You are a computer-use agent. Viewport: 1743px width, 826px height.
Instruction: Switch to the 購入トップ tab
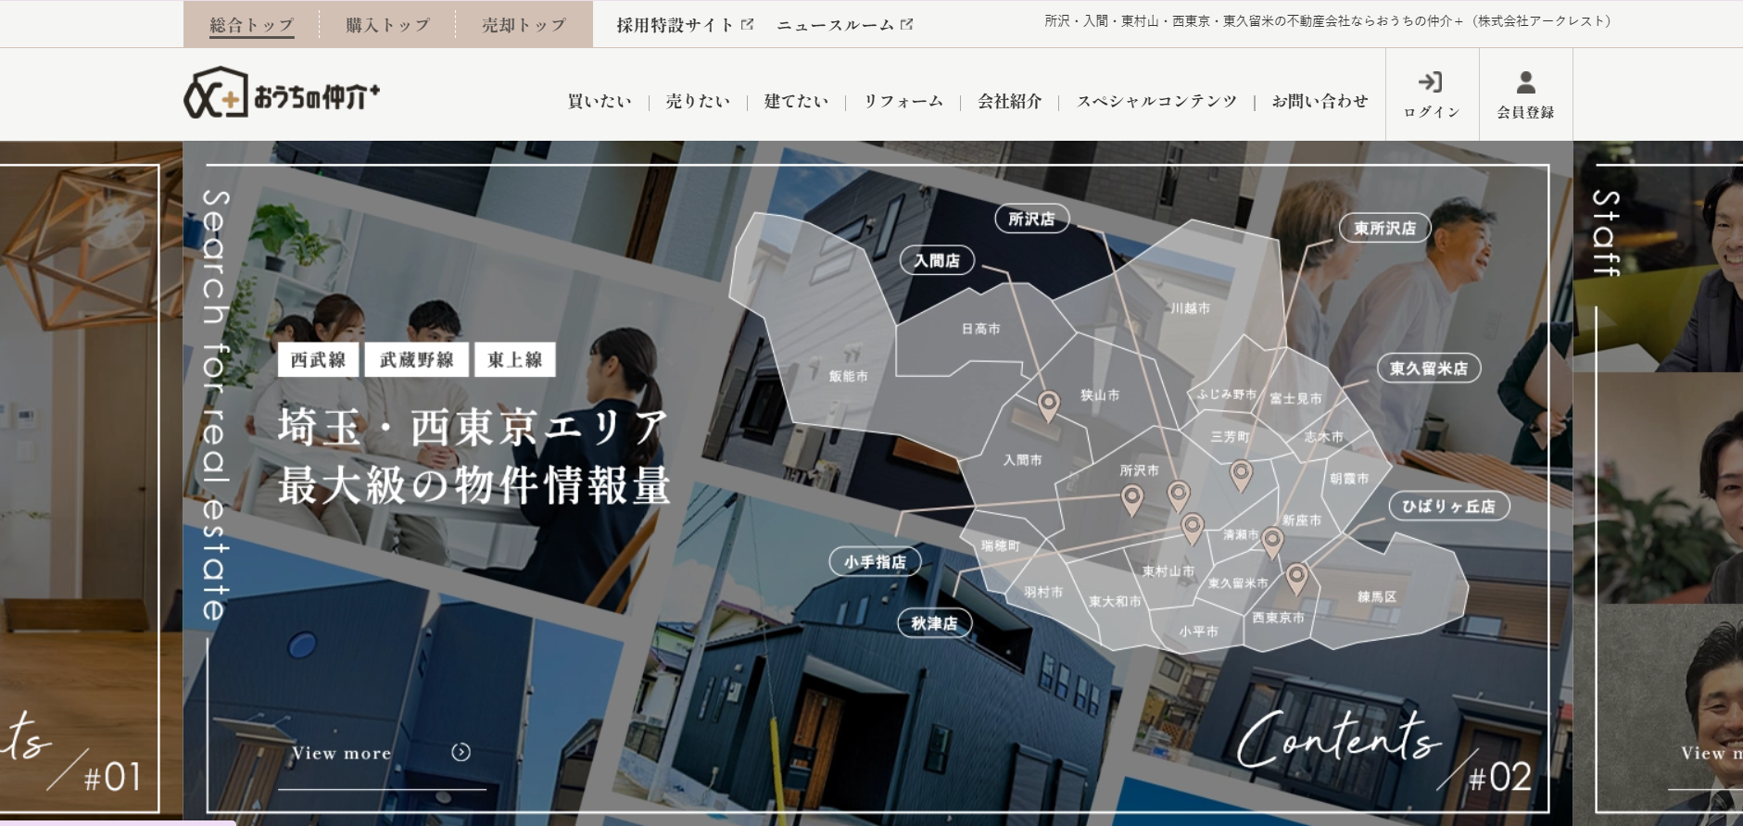pyautogui.click(x=387, y=25)
